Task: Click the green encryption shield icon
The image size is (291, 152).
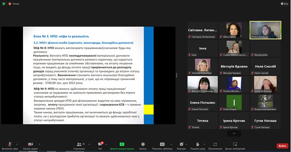Action: [x=4, y=4]
